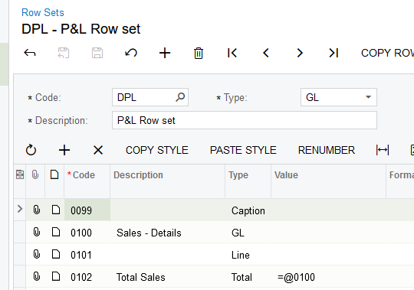Add a new row set record
This screenshot has width=414, height=290.
point(165,53)
